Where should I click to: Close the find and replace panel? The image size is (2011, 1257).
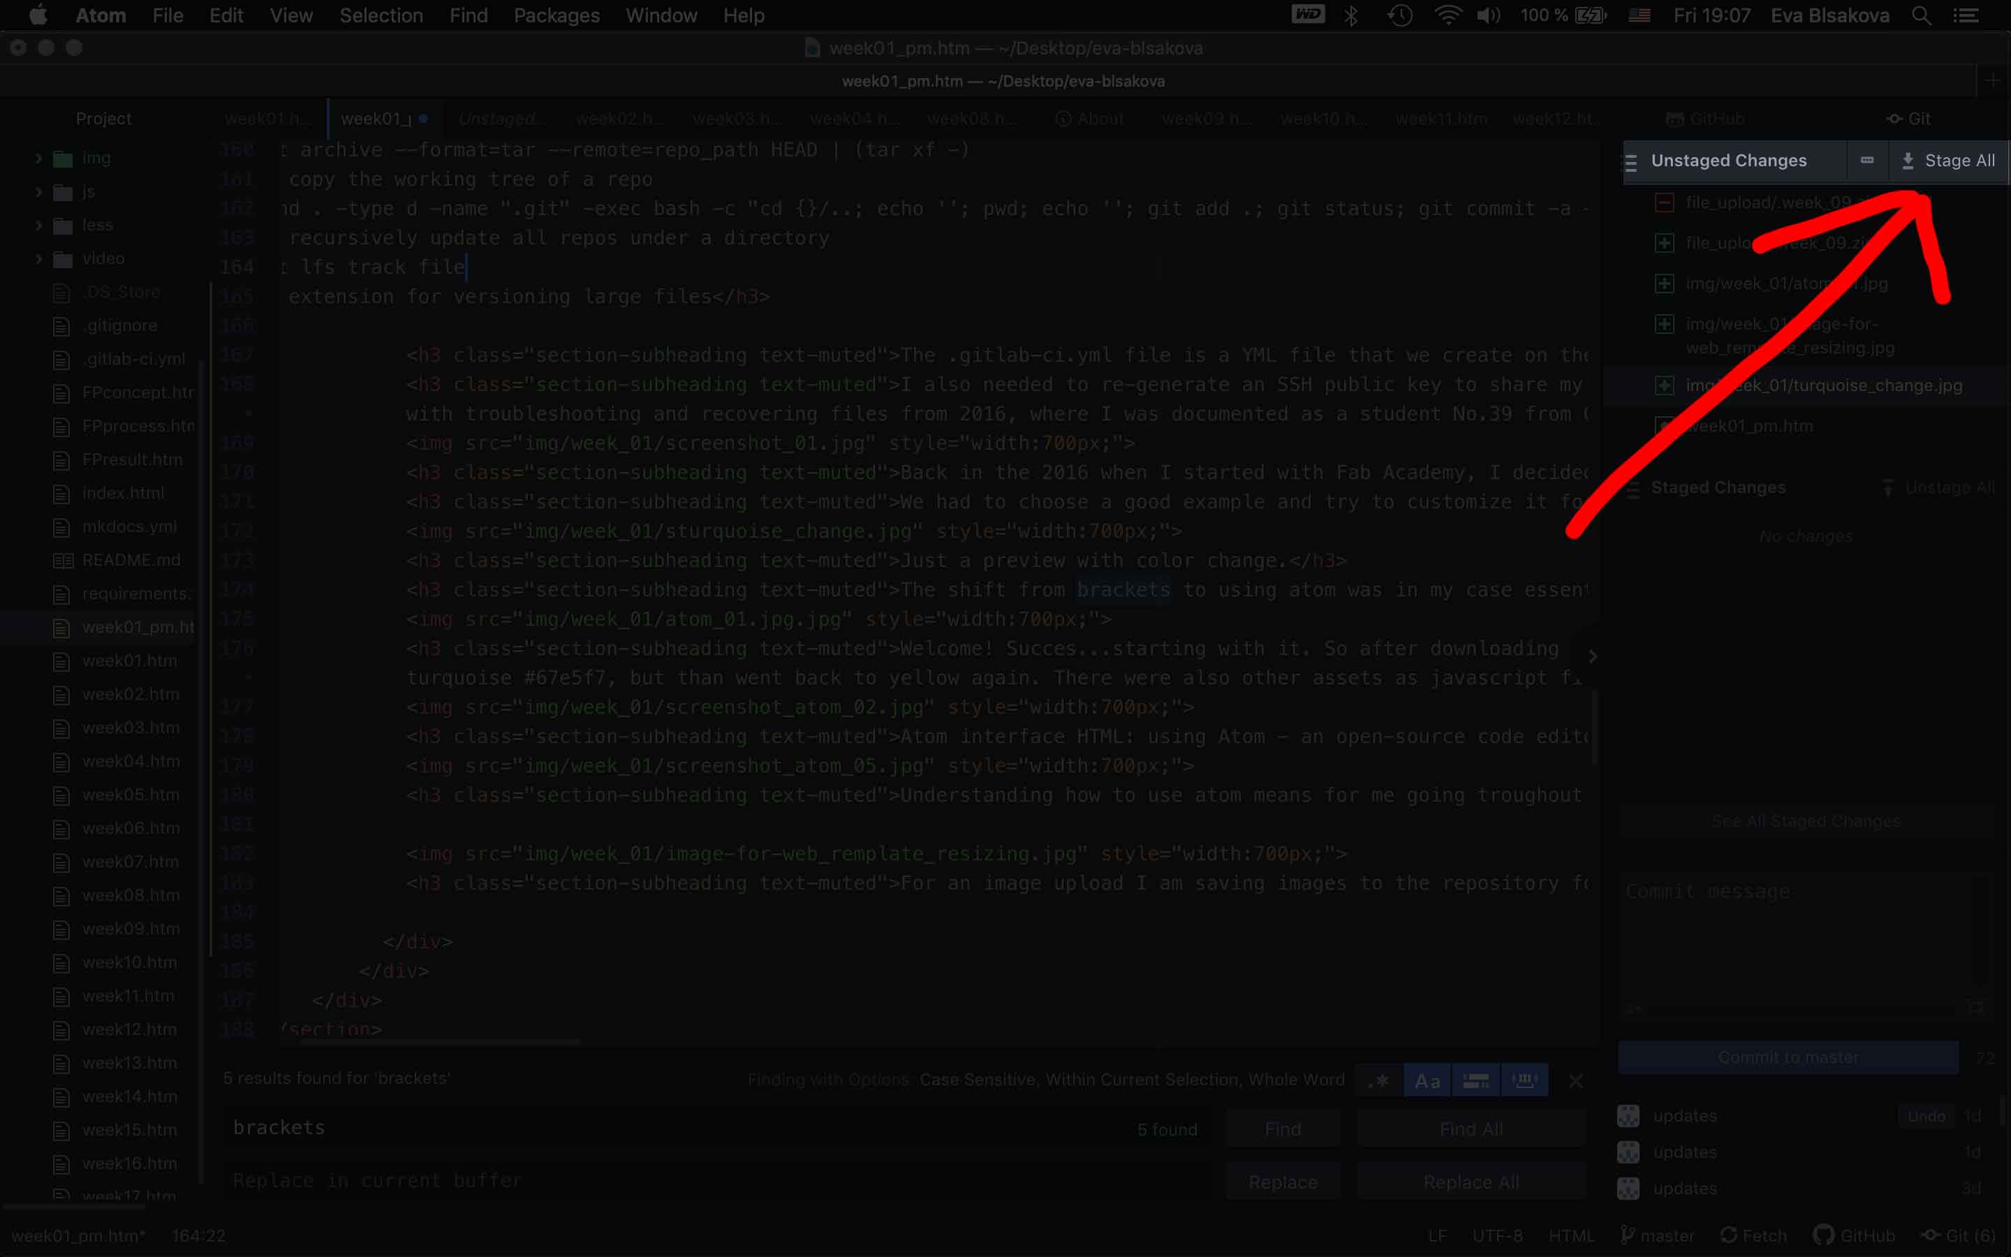pos(1575,1081)
